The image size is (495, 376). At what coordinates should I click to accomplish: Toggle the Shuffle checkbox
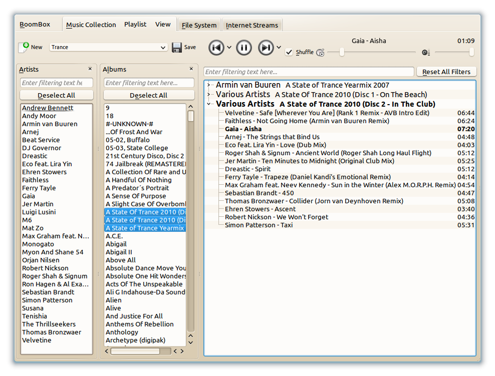click(289, 52)
